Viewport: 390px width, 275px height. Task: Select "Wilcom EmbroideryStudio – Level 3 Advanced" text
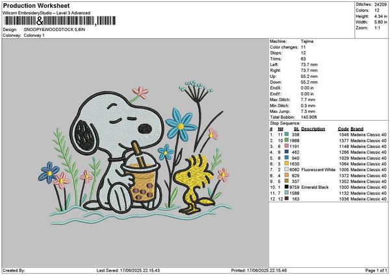pyautogui.click(x=47, y=13)
